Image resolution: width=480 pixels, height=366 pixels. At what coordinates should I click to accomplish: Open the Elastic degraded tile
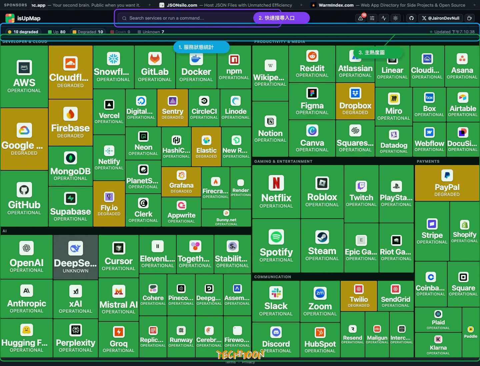coord(206,147)
